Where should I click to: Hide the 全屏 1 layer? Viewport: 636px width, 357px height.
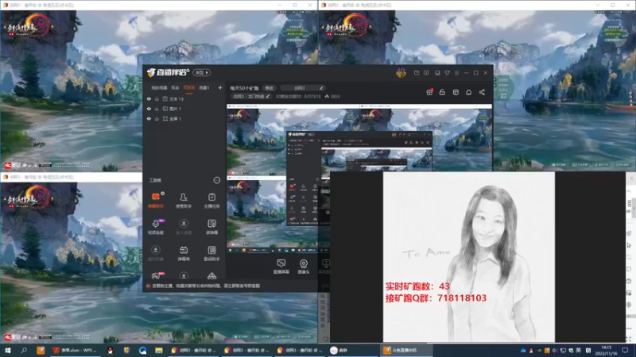pos(149,119)
